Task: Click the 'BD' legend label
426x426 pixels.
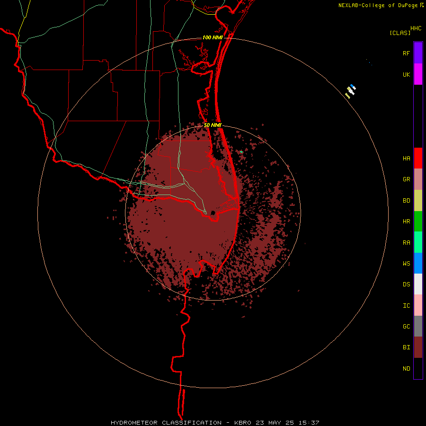Action: tap(406, 201)
